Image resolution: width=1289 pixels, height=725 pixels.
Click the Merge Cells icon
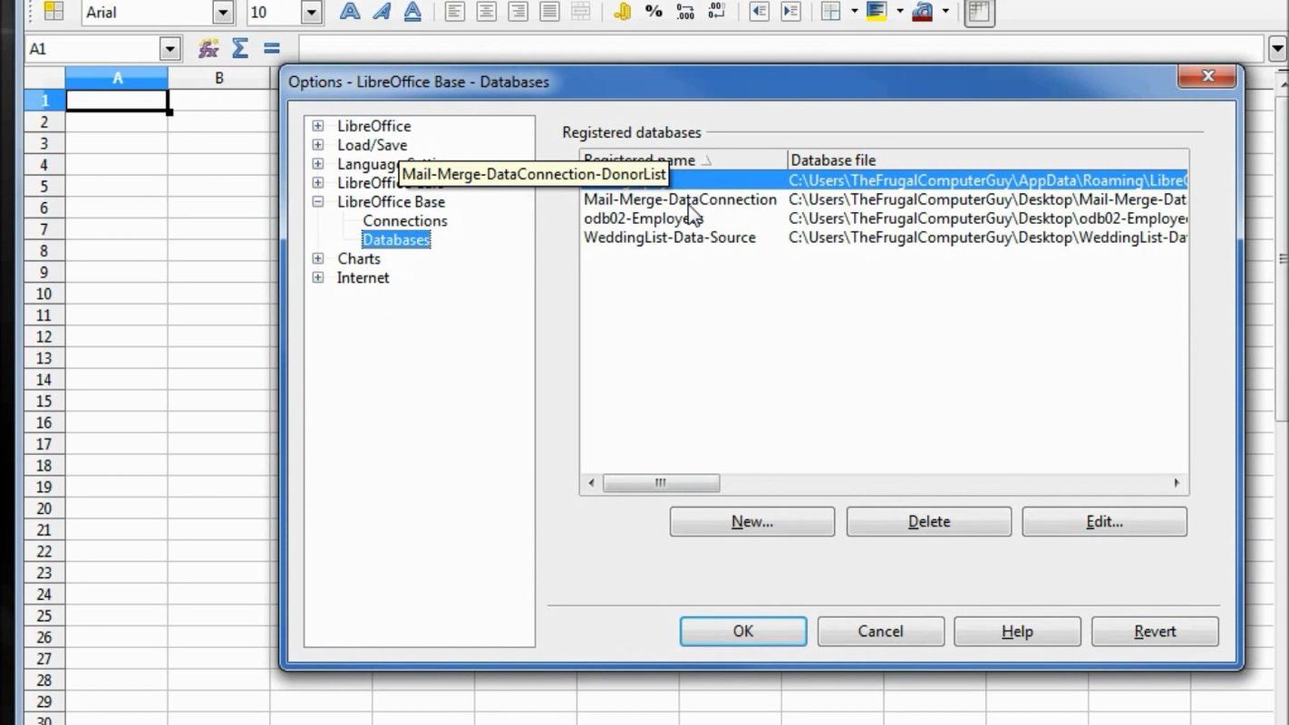pyautogui.click(x=580, y=12)
